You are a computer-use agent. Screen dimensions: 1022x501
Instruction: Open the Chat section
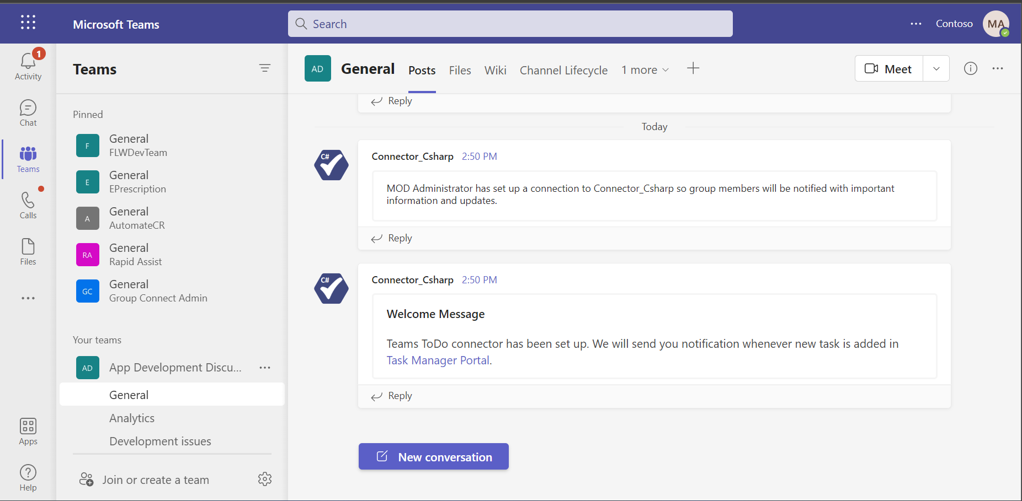pos(28,113)
